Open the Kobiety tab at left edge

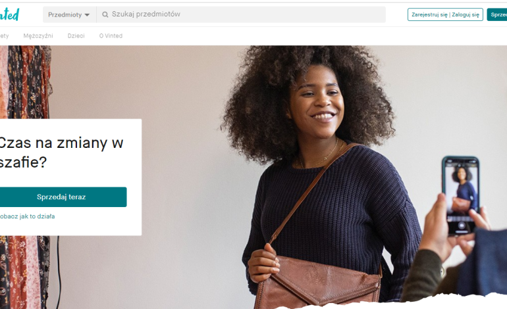click(x=4, y=36)
